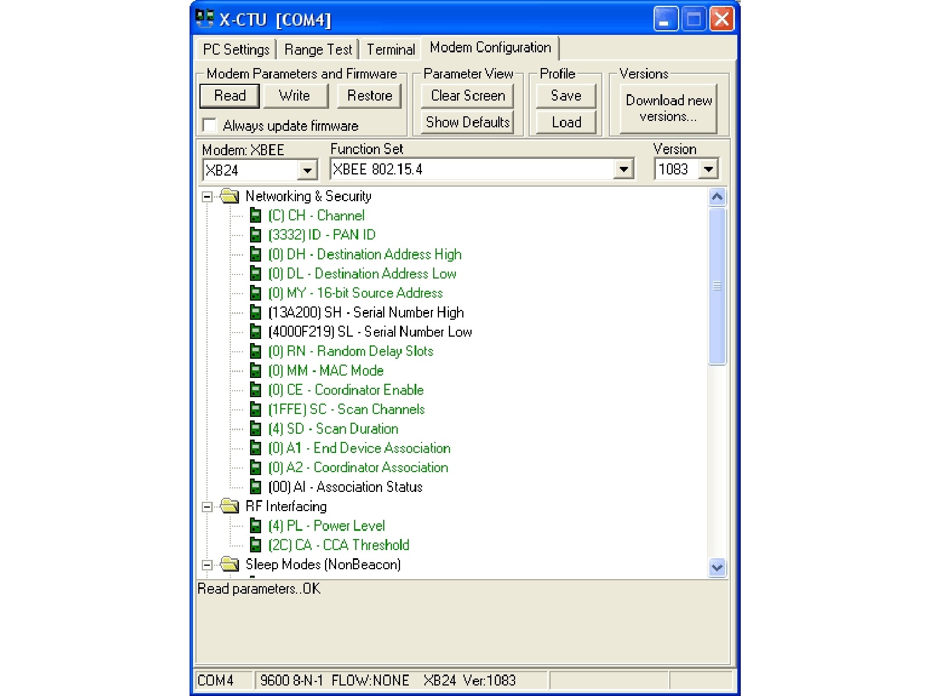Click Show Defaults button
Viewport: 928px width, 696px height.
pos(467,123)
